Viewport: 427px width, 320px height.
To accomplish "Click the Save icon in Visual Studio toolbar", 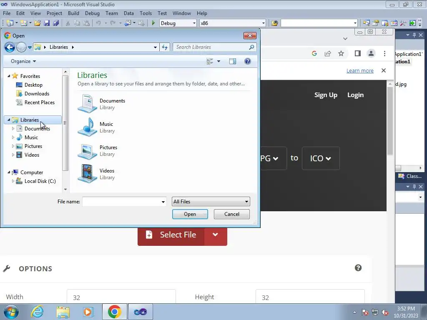I will [x=47, y=23].
